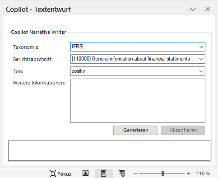This screenshot has height=178, width=218.
Task: Click the Copilot Narrative Writer group title
Action: tap(38, 32)
